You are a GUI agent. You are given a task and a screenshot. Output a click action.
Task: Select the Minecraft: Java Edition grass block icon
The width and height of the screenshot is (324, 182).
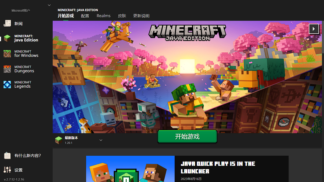pos(7,38)
